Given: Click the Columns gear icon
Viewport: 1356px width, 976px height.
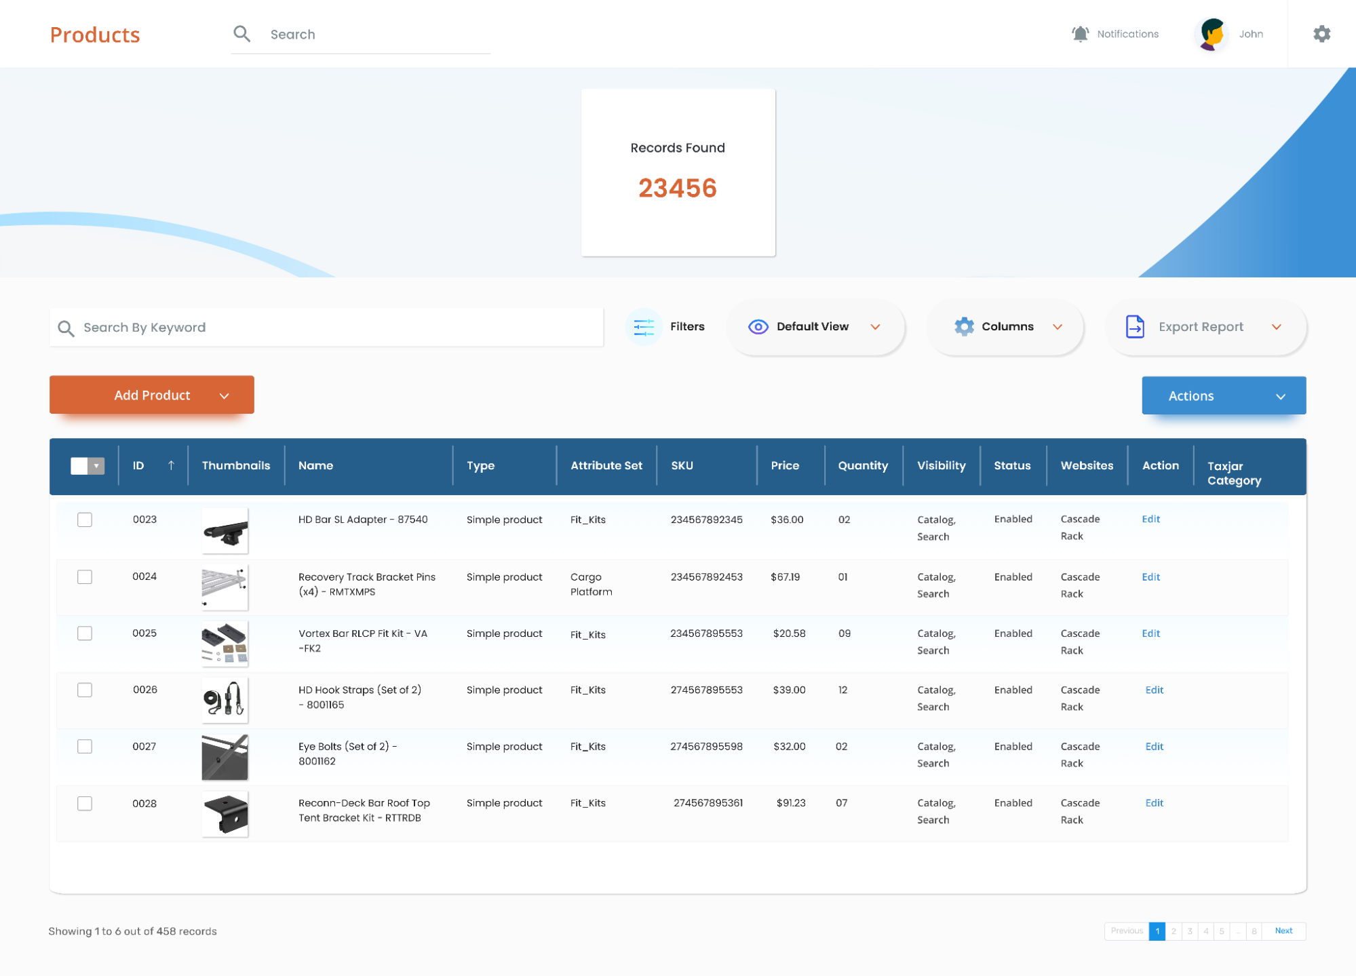Looking at the screenshot, I should [x=963, y=327].
